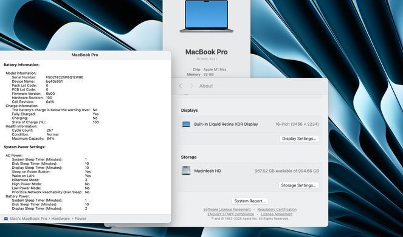This screenshot has height=237, width=403.
Task: Select Mac's MacBook Pro in the path bar
Action: [29, 219]
